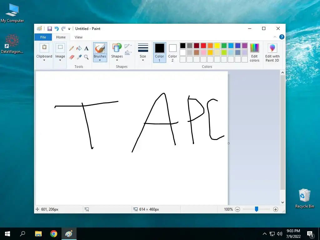Open the Shapes gallery icon
The height and width of the screenshot is (240, 320).
tap(117, 48)
